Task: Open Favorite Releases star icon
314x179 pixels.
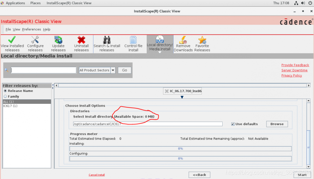Action: coord(202,40)
